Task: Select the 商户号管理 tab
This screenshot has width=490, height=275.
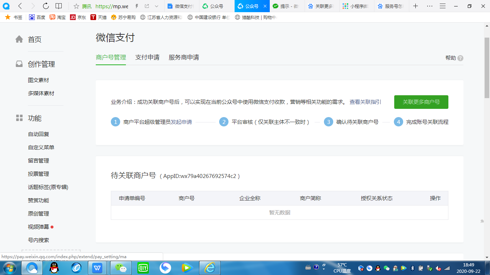Action: tap(111, 57)
